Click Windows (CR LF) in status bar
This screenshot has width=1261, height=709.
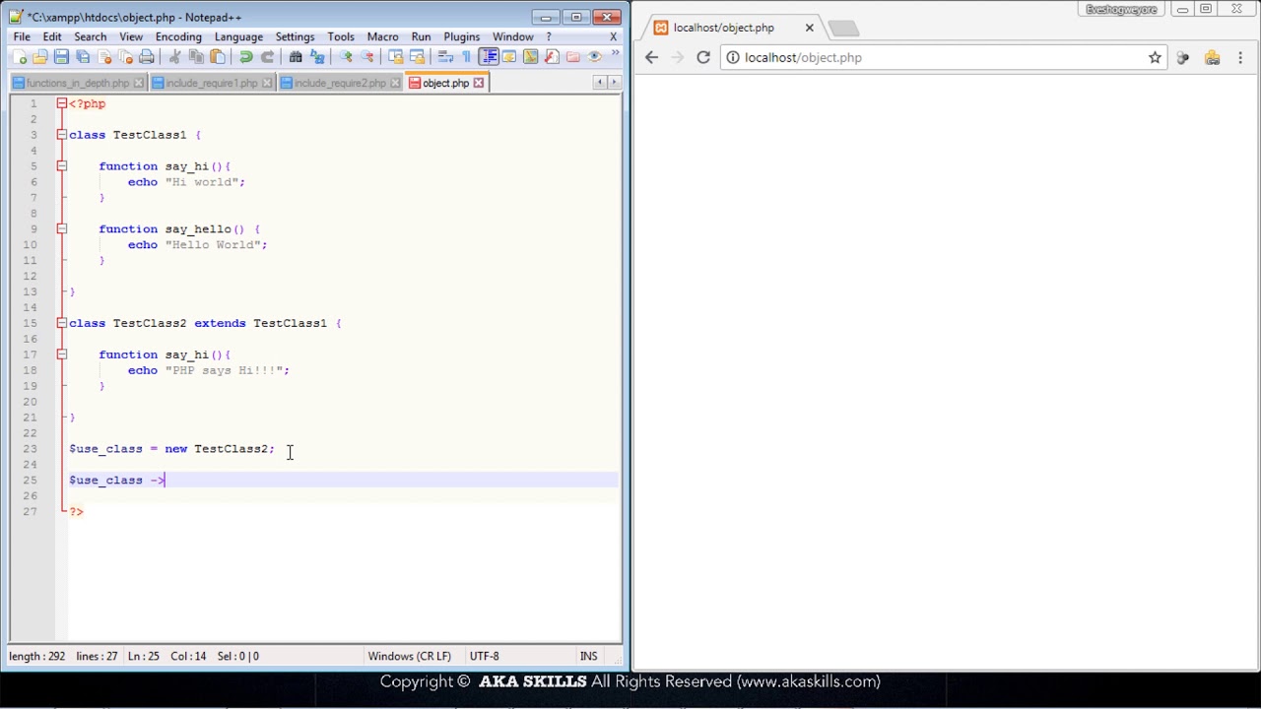409,656
